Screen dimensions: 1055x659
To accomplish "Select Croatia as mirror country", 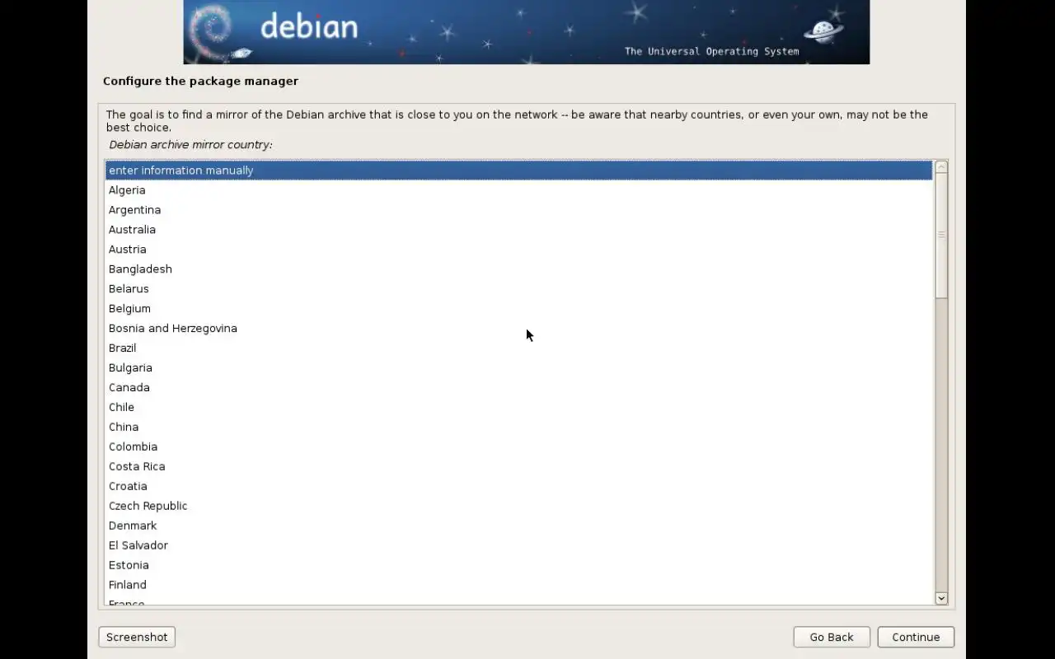I will pyautogui.click(x=518, y=487).
